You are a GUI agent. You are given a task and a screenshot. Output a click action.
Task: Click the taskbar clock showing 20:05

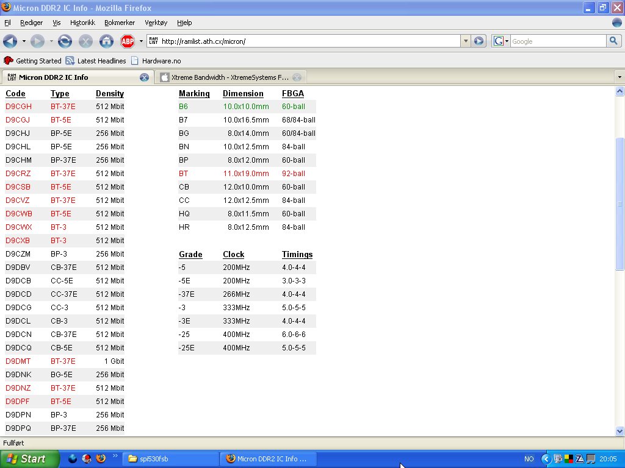tap(608, 459)
